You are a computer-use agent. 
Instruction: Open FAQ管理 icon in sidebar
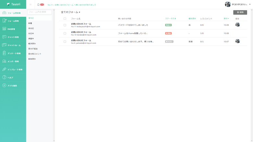[4, 29]
